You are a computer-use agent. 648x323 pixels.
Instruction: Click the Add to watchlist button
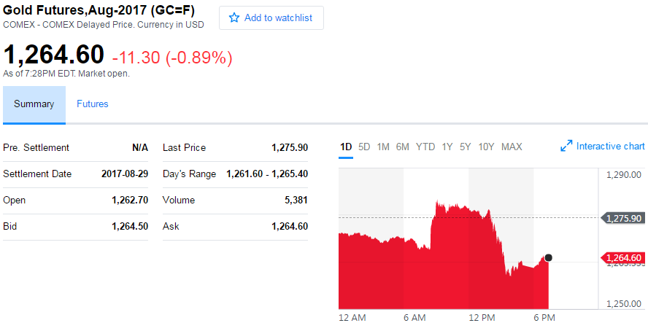click(x=271, y=18)
